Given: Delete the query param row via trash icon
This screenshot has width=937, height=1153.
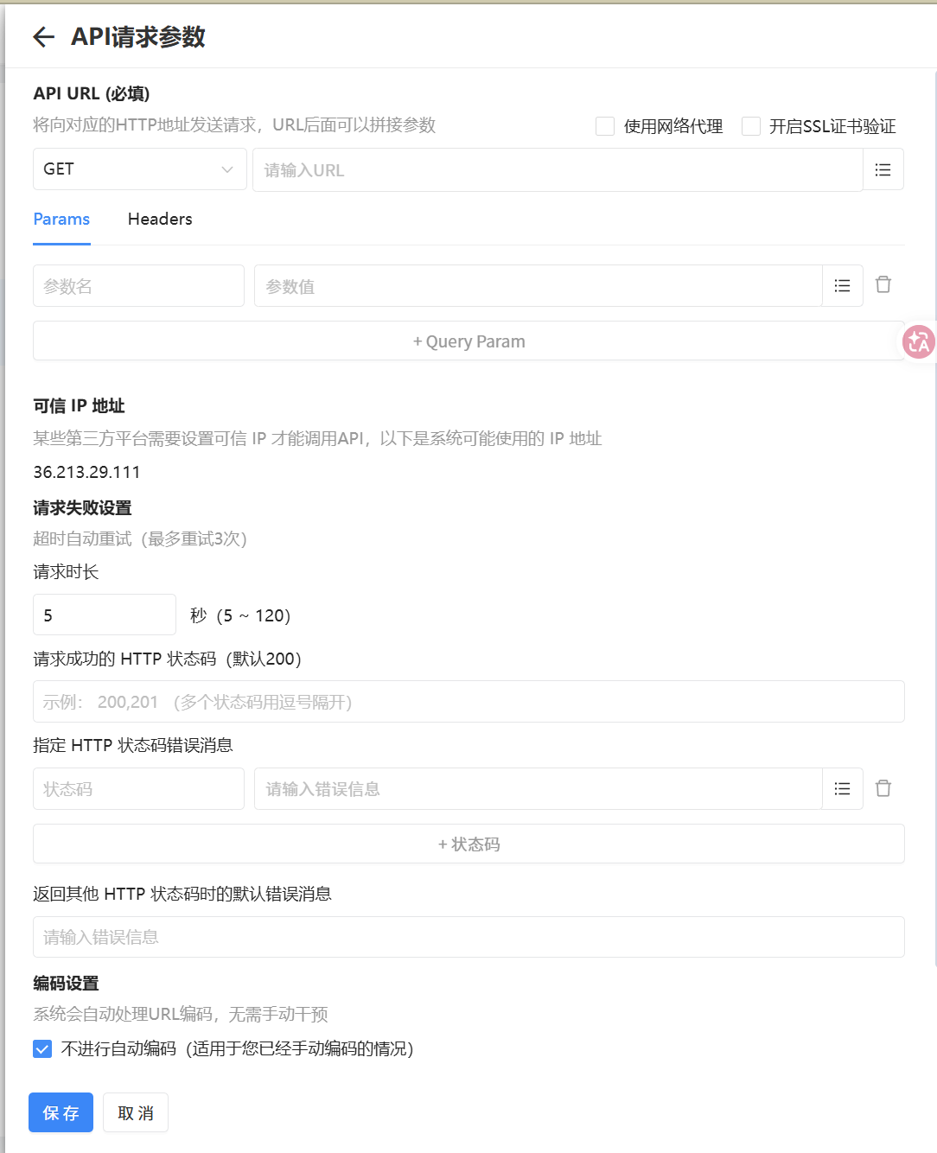Looking at the screenshot, I should coord(883,284).
